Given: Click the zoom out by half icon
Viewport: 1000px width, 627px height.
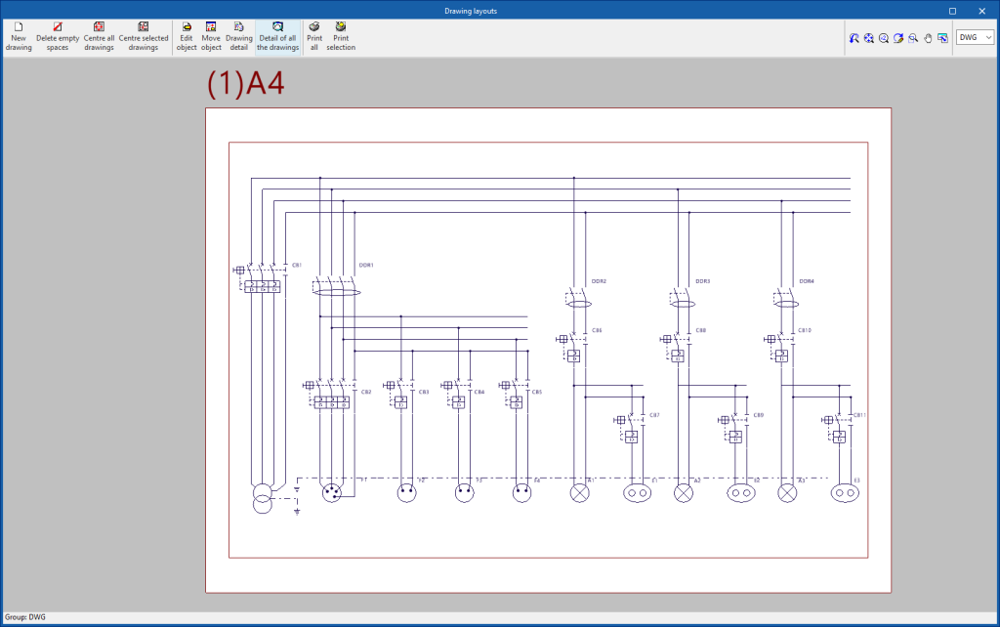Looking at the screenshot, I should coord(883,38).
